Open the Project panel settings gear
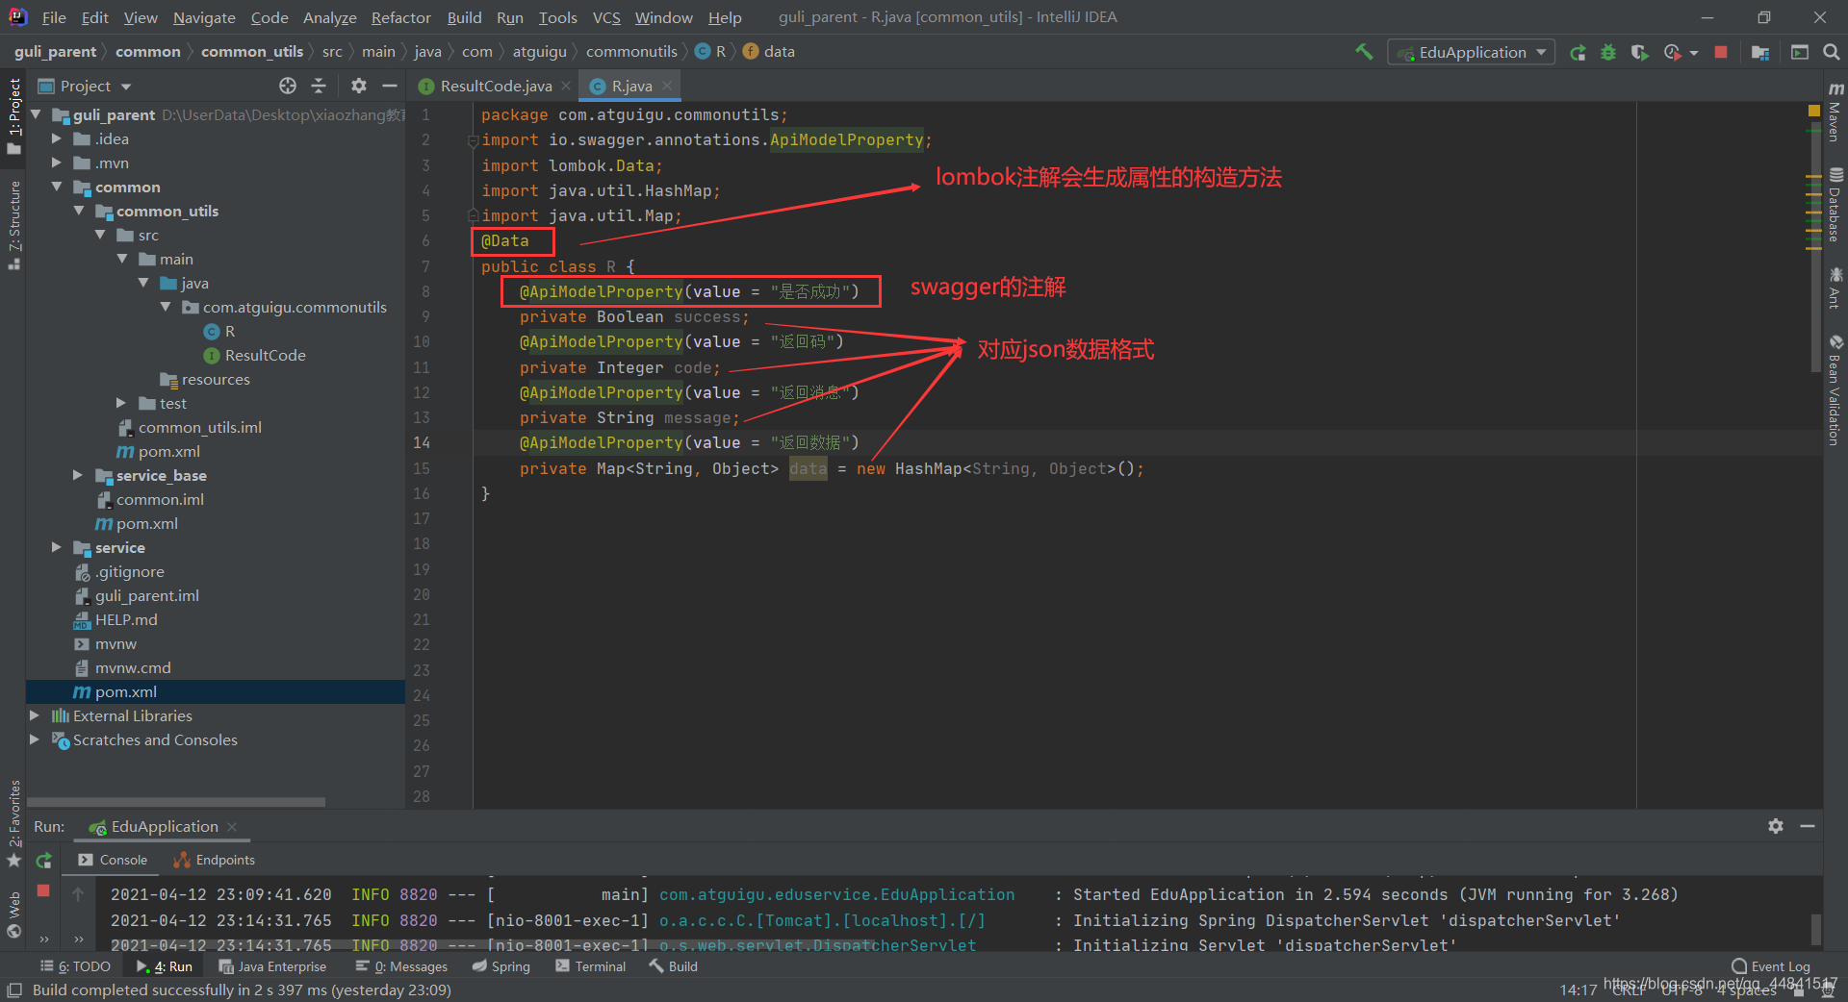Image resolution: width=1848 pixels, height=1002 pixels. coord(359,86)
